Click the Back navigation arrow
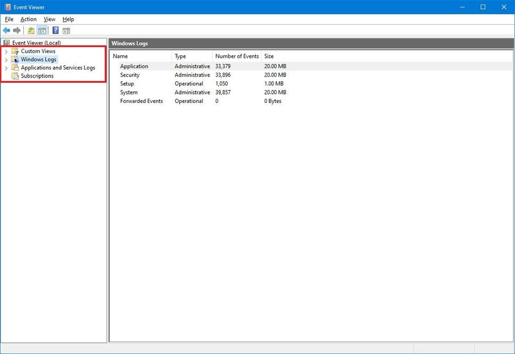The height and width of the screenshot is (354, 515). [x=6, y=30]
